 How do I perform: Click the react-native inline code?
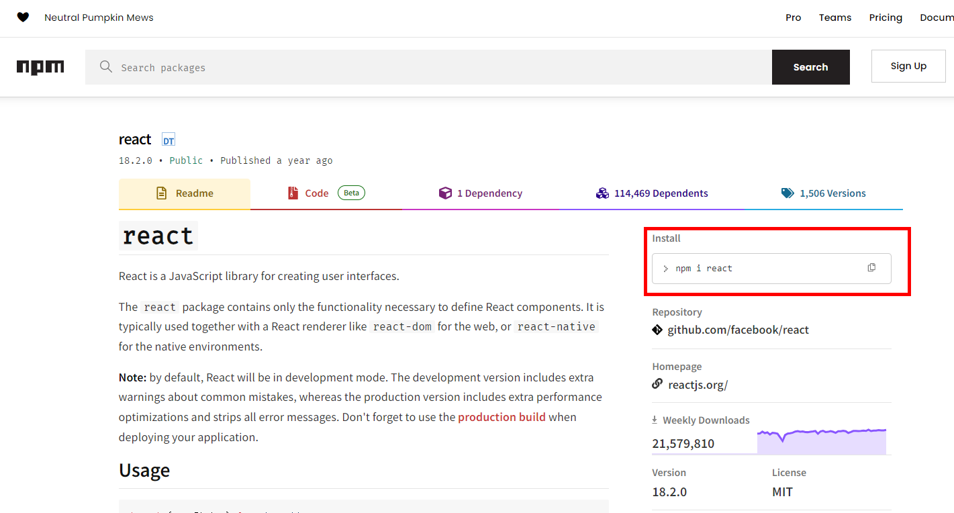tap(556, 327)
